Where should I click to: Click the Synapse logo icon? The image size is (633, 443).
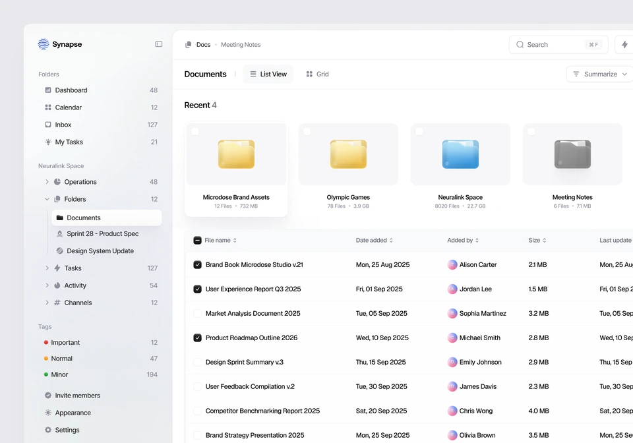44,44
